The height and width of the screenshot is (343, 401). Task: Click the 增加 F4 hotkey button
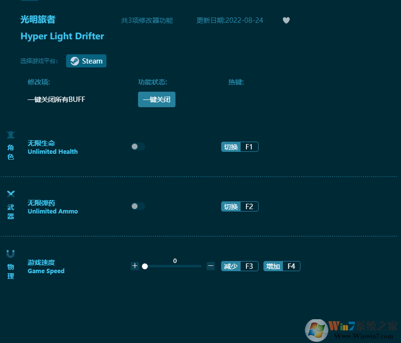(282, 266)
